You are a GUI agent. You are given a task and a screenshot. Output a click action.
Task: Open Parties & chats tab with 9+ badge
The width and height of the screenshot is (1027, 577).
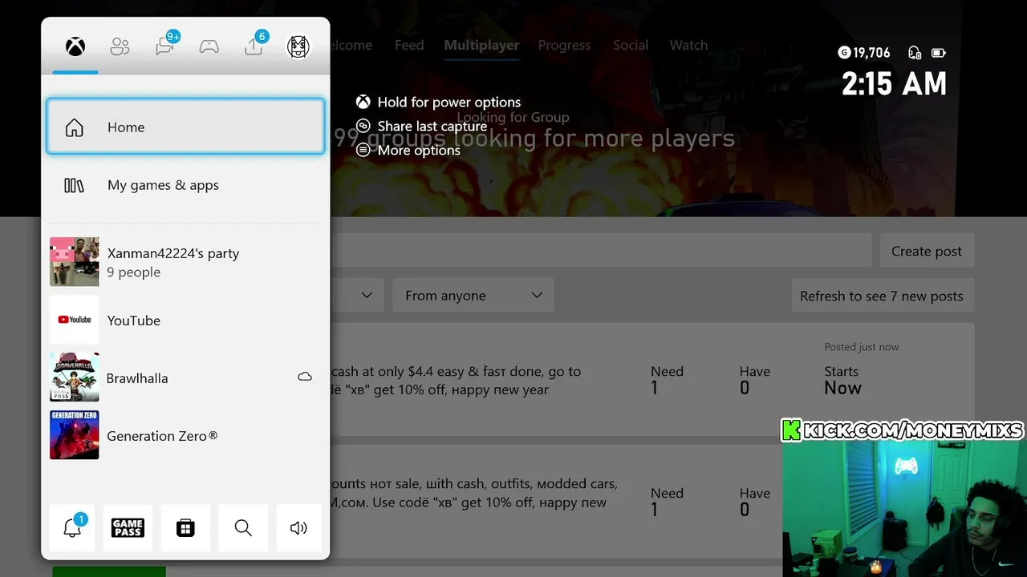[x=166, y=45]
